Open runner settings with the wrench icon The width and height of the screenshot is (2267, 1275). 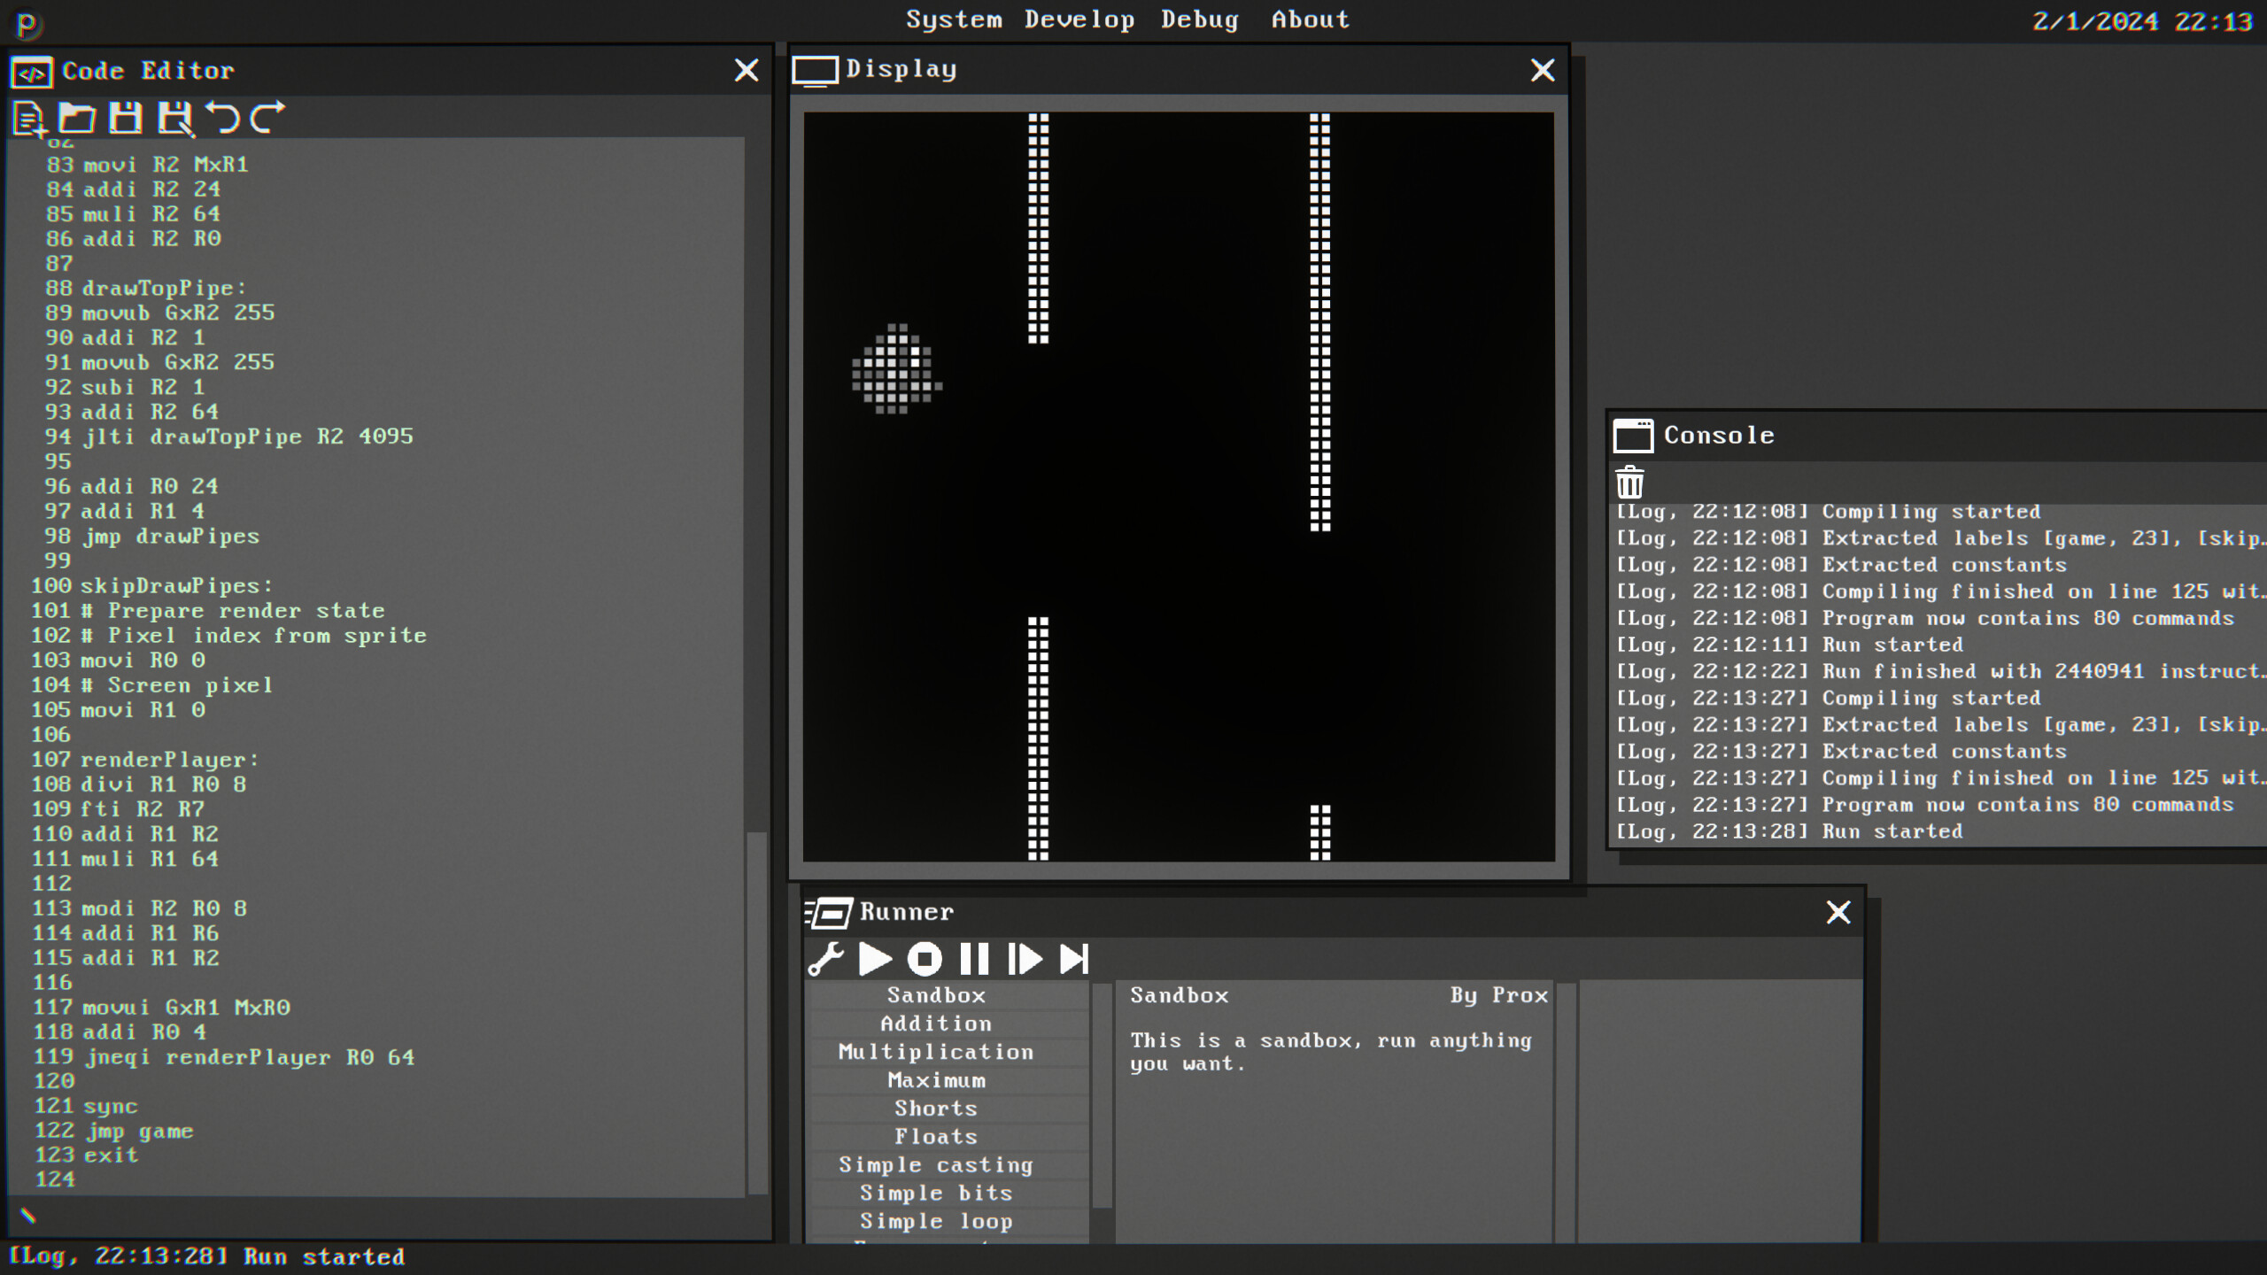[x=825, y=958]
